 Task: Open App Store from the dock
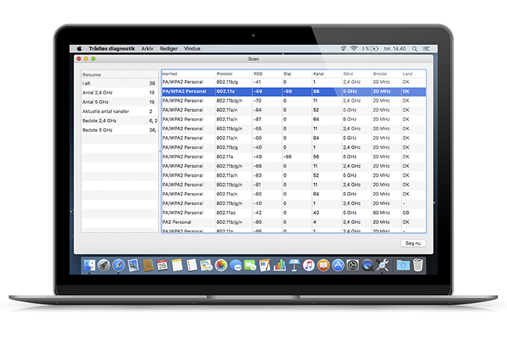pyautogui.click(x=337, y=265)
